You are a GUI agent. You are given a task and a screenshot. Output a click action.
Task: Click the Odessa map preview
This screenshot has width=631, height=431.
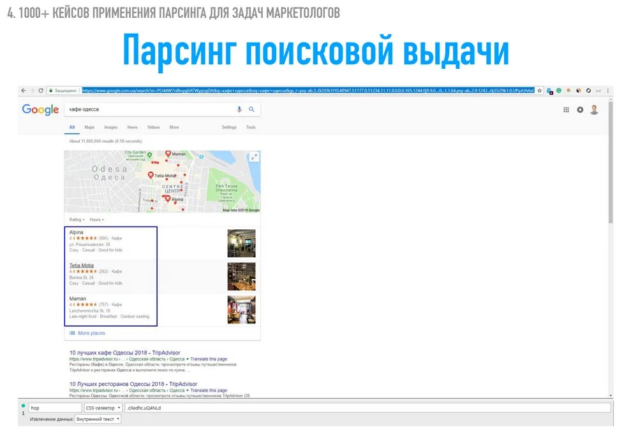(162, 181)
